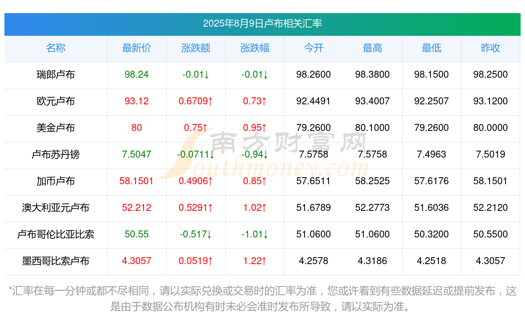The height and width of the screenshot is (320, 525).
Task: Select the 瑞郎卢布 row name
Action: pos(56,75)
